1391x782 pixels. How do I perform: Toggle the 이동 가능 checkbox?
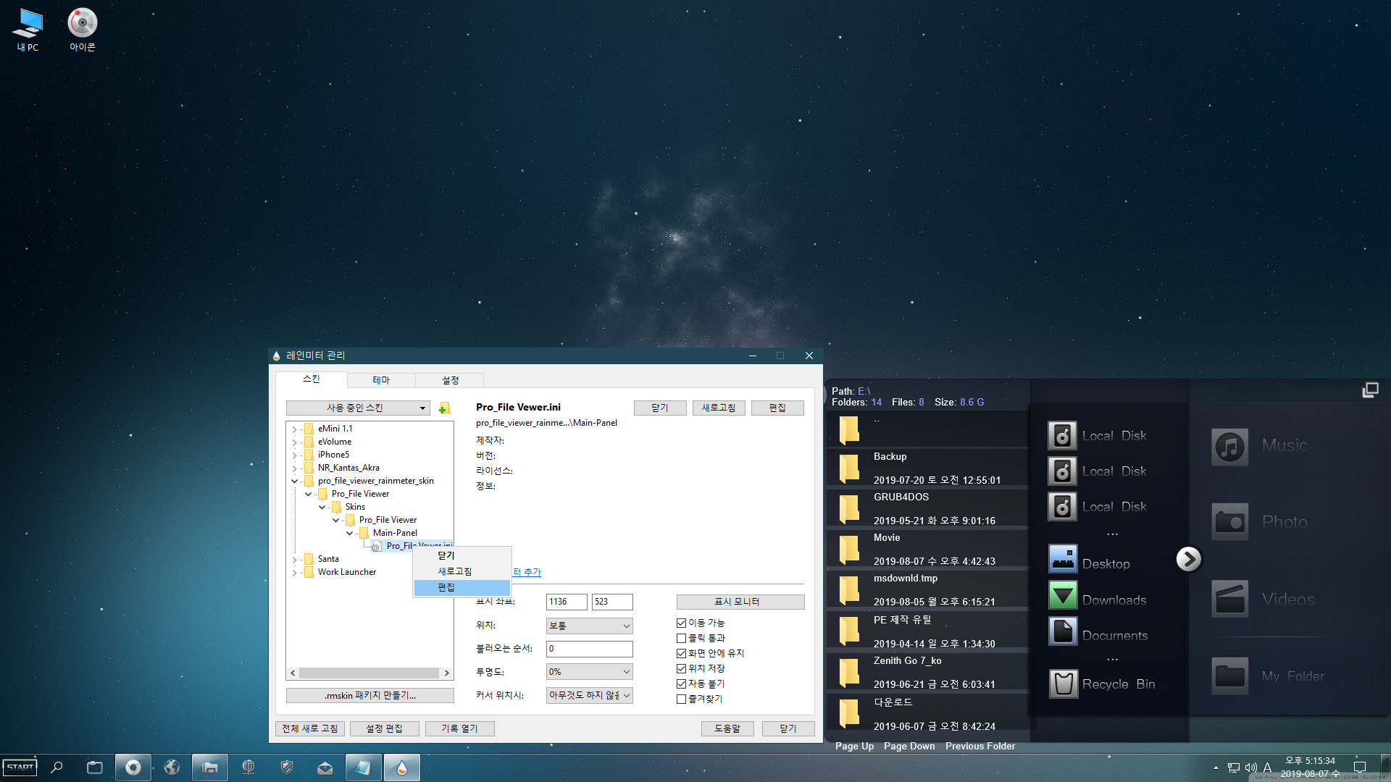[x=681, y=623]
